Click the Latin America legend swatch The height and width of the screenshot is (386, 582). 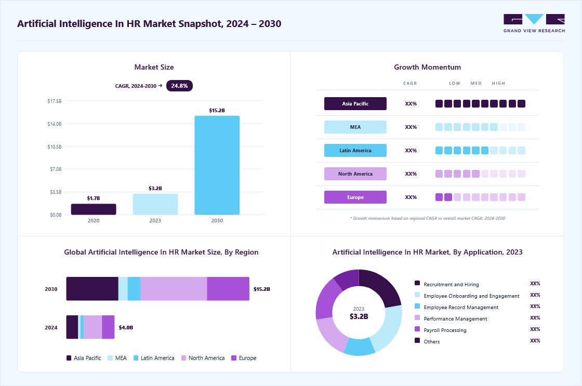point(136,358)
